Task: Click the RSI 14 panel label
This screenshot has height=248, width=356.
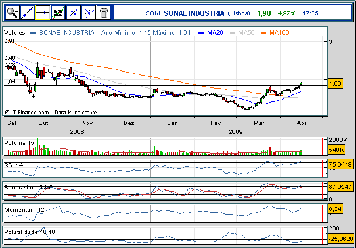Action: click(x=13, y=165)
